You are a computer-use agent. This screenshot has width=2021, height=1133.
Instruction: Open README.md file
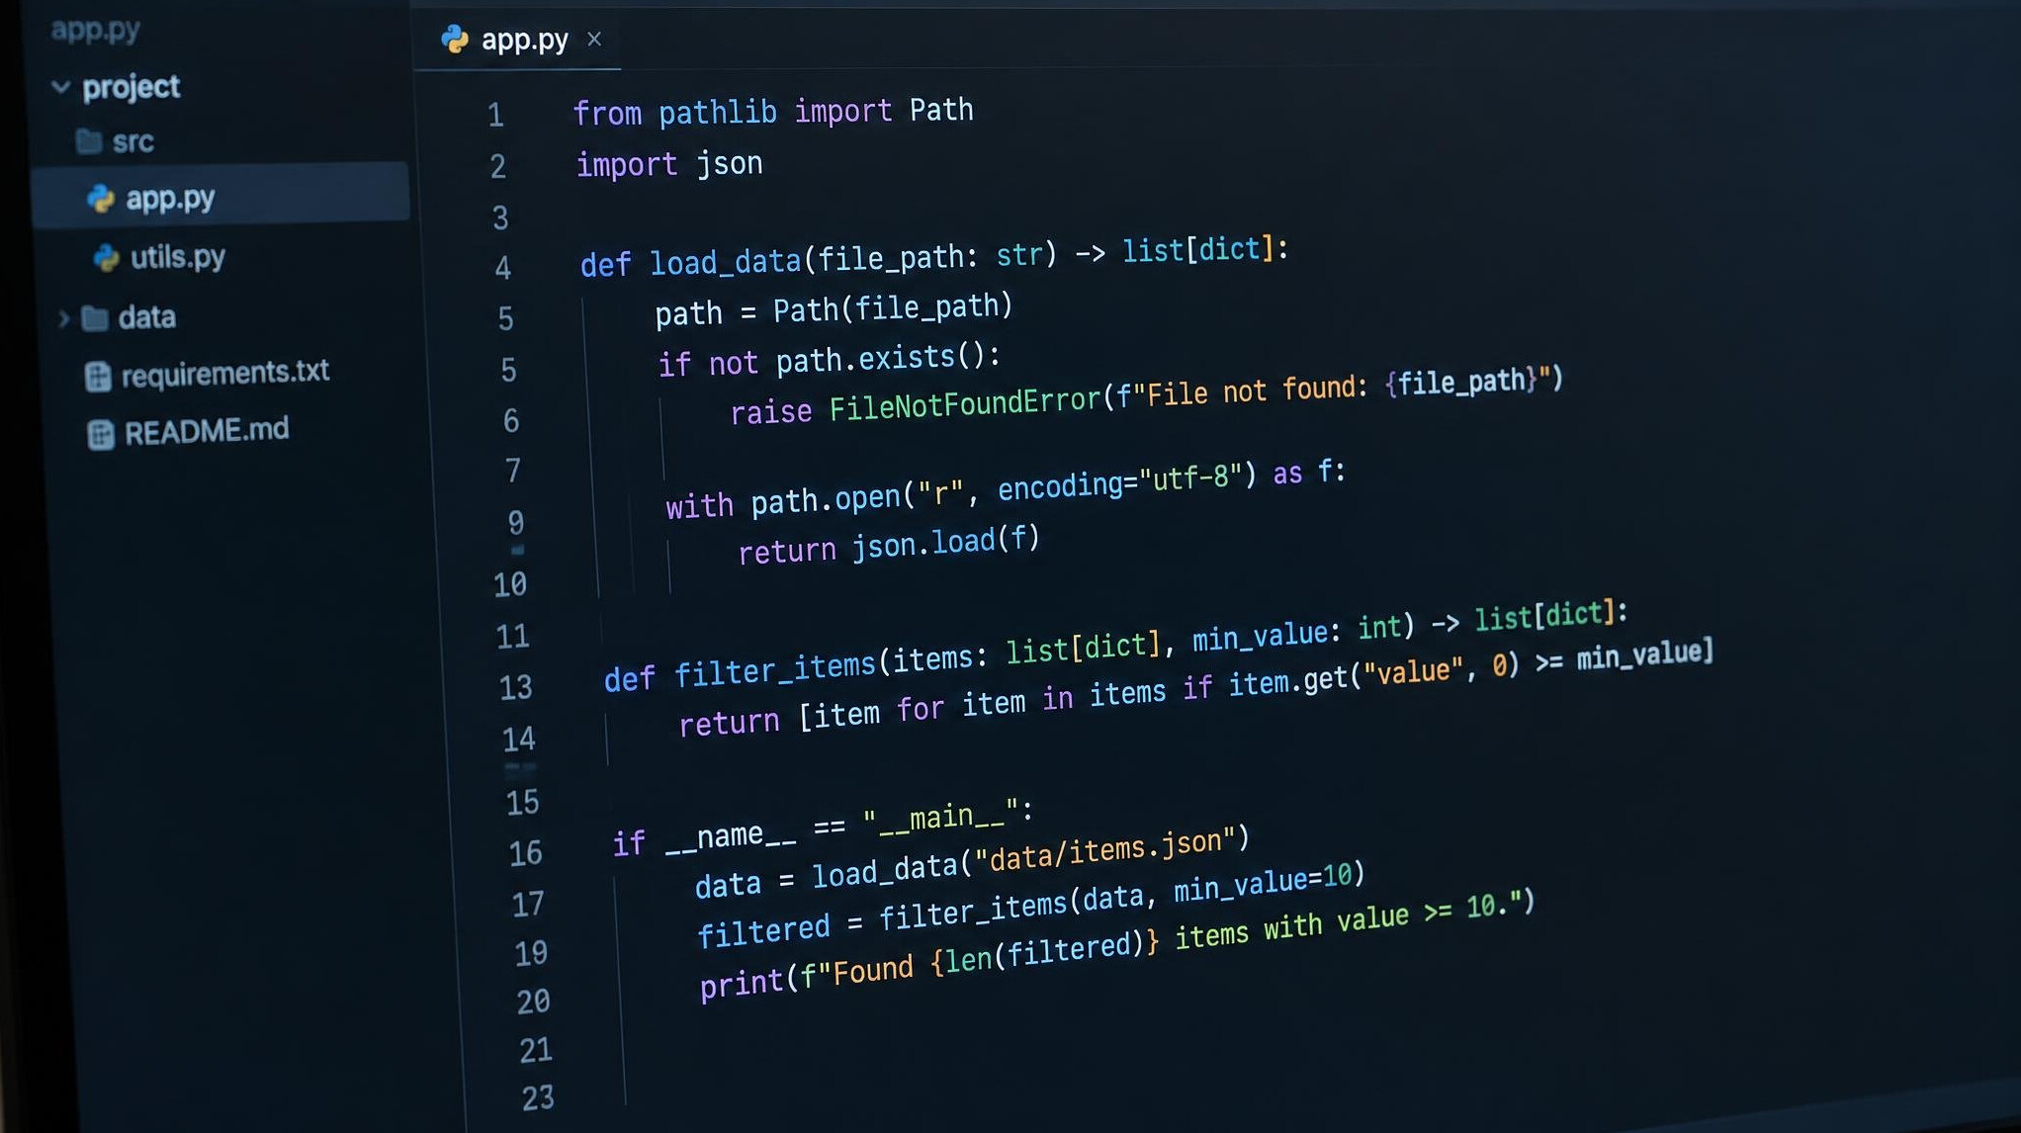pos(207,431)
